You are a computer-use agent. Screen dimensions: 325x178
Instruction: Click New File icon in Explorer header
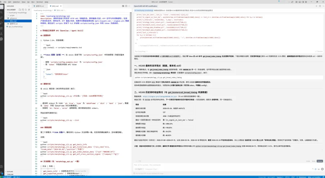pos(20,10)
